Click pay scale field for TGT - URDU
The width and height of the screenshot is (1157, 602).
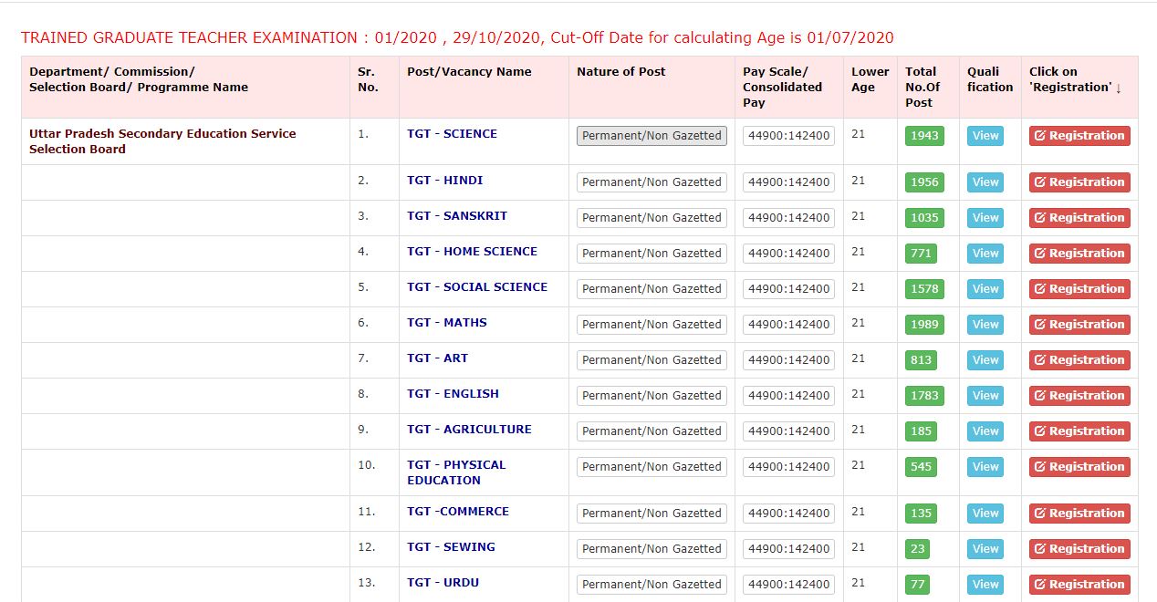[788, 585]
